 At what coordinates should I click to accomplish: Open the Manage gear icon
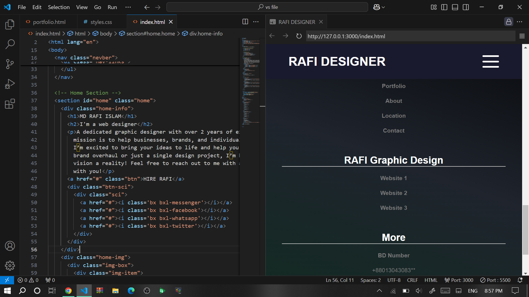tap(10, 266)
